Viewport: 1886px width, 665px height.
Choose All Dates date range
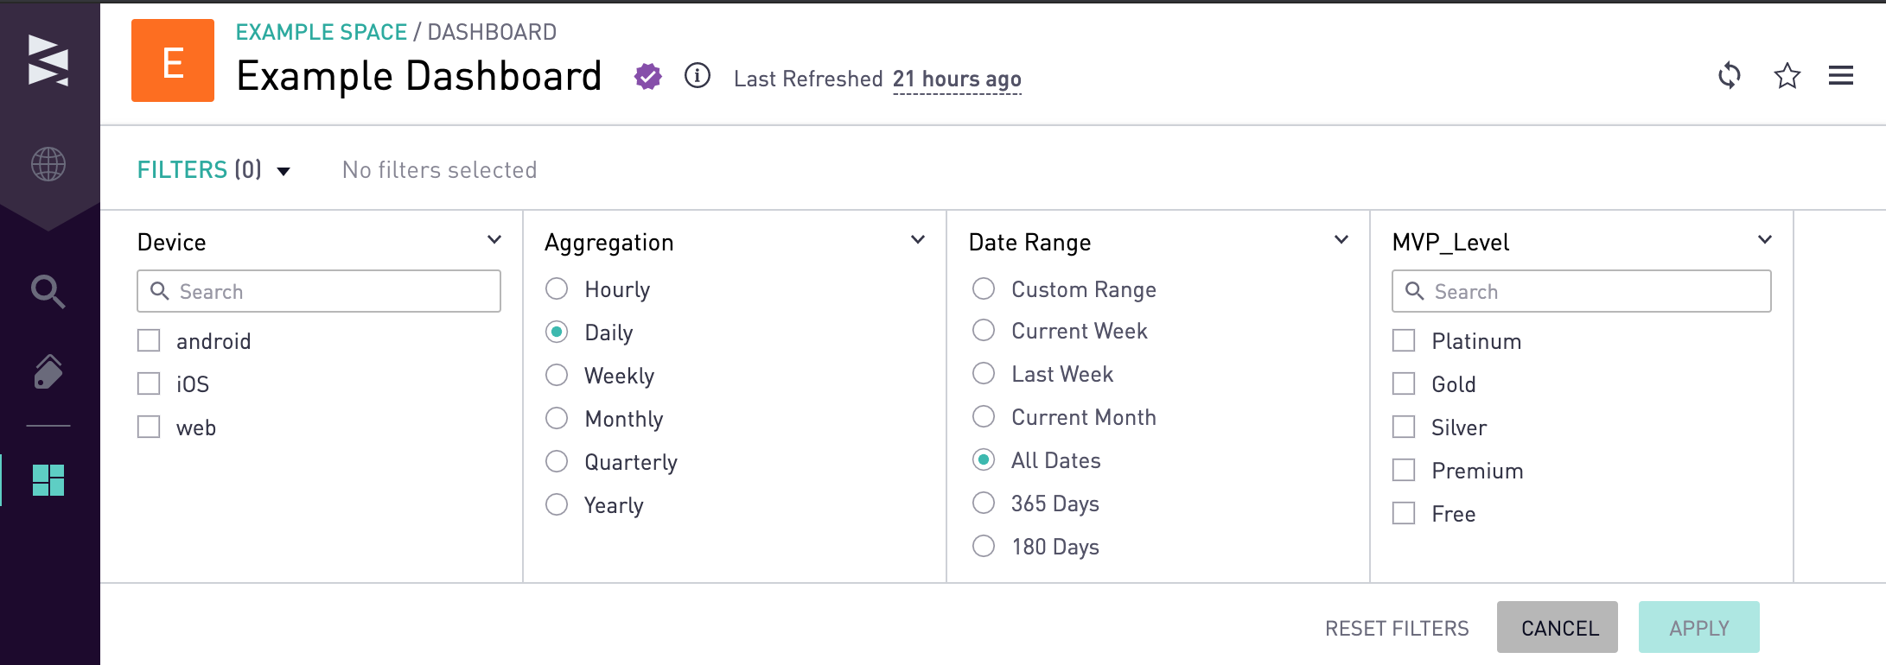point(984,460)
